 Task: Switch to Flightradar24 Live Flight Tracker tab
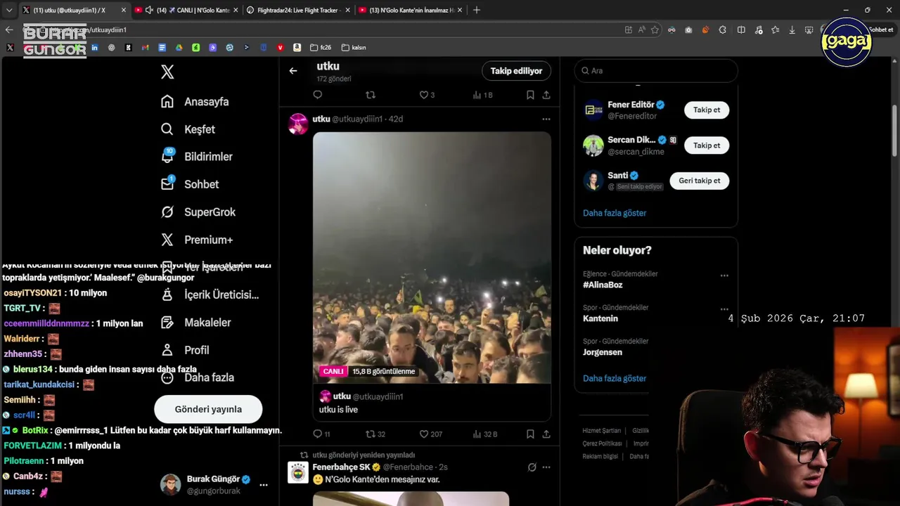tap(298, 10)
